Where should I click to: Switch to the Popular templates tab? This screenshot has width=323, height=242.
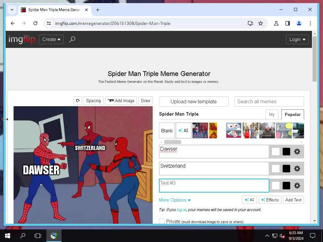point(292,114)
